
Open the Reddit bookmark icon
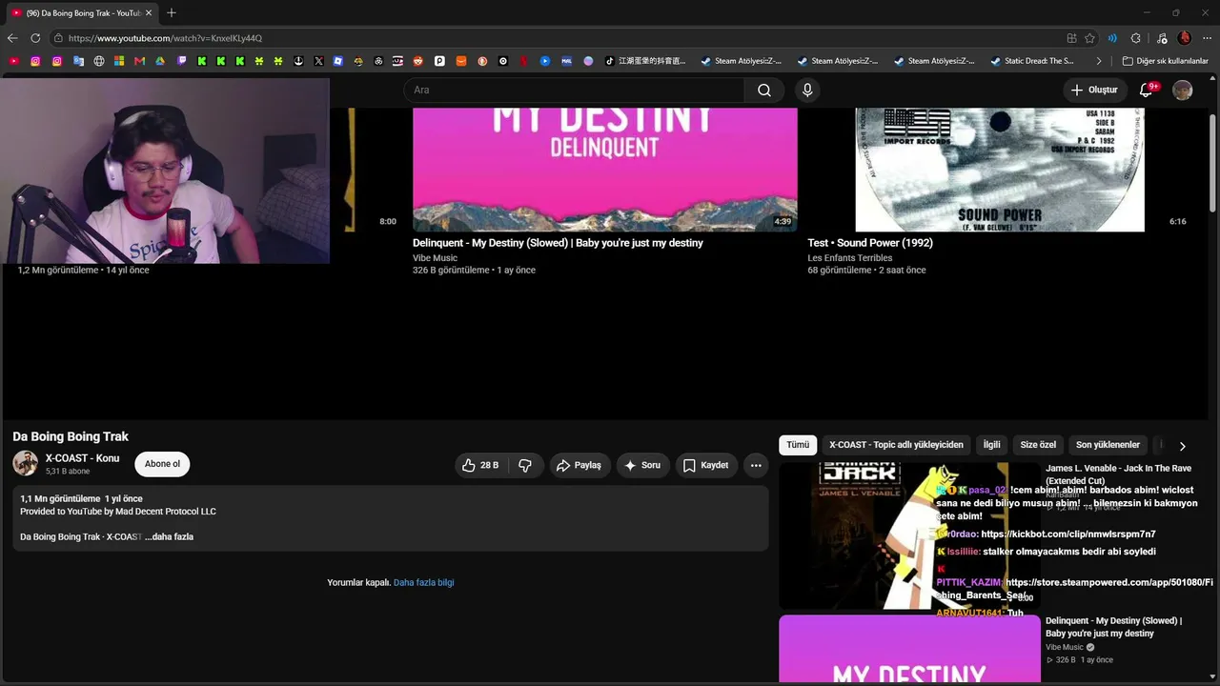pyautogui.click(x=418, y=61)
